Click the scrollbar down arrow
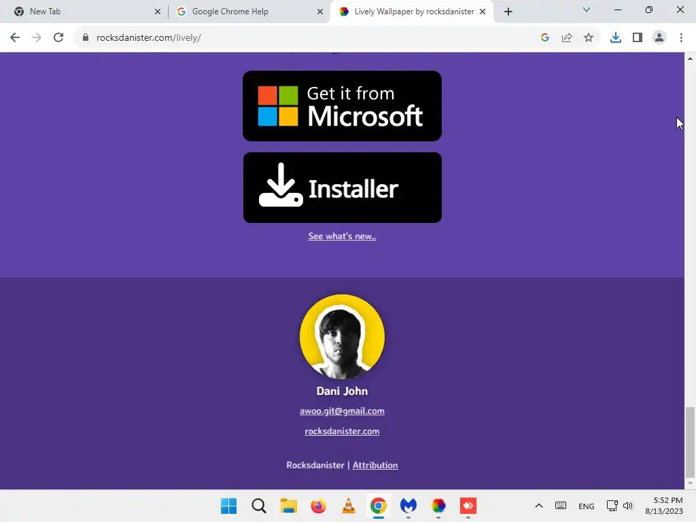Viewport: 696px width, 522px height. pyautogui.click(x=690, y=483)
